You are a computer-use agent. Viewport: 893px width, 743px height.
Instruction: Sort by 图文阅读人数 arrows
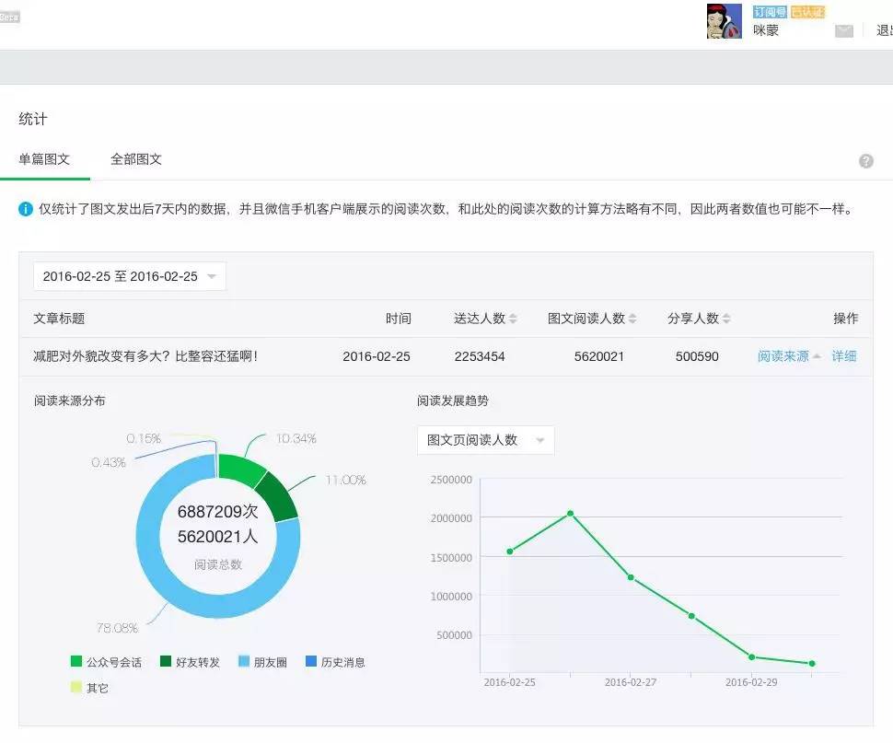632,319
